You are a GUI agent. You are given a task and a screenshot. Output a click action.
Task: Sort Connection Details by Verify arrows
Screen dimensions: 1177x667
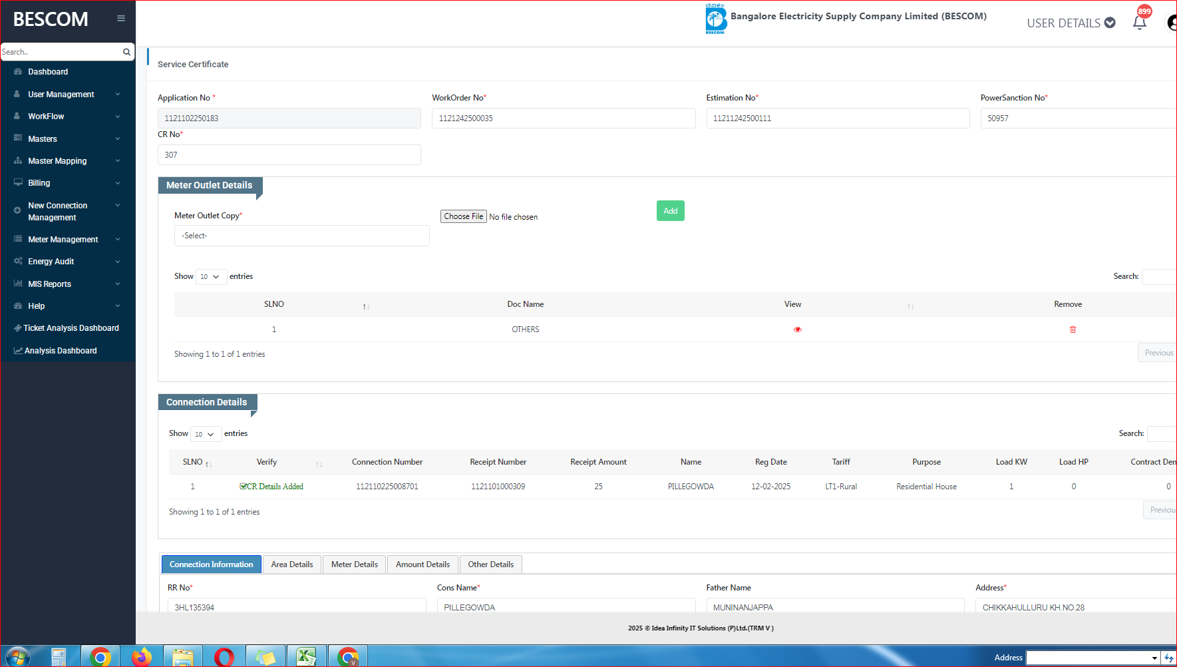click(319, 464)
